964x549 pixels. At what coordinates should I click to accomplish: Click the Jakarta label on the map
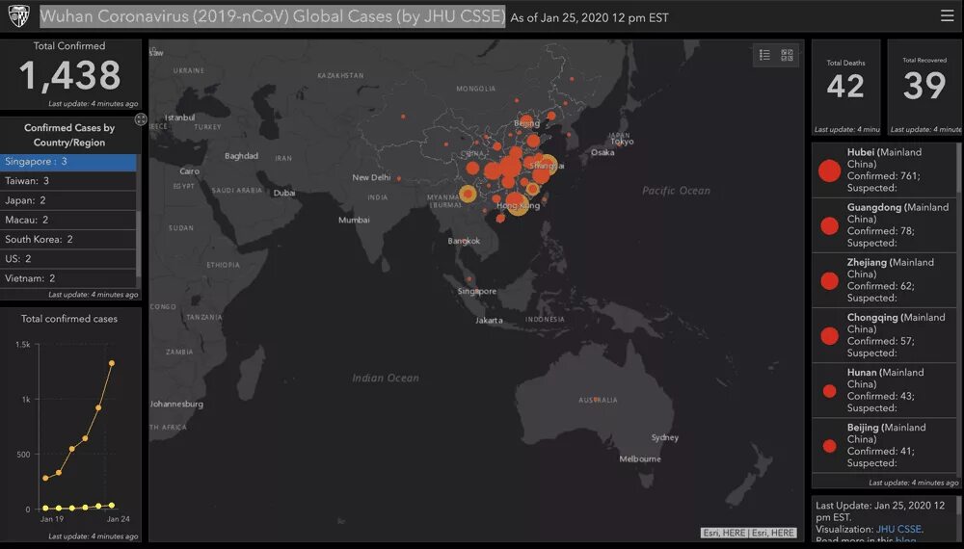coord(489,320)
